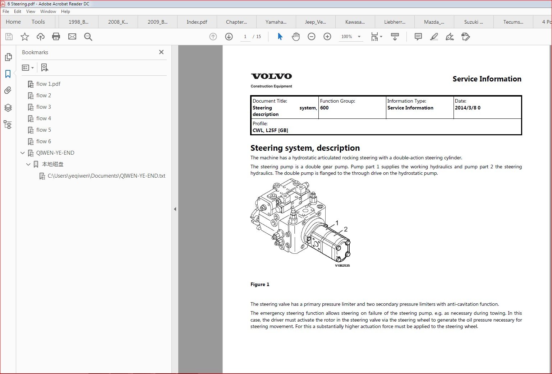Screen dimensions: 552x374
Task: Open the 2009_B... document tab
Action: [x=157, y=22]
